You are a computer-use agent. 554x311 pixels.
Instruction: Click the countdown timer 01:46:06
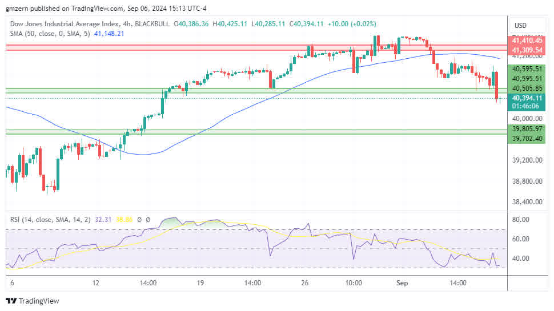527,106
